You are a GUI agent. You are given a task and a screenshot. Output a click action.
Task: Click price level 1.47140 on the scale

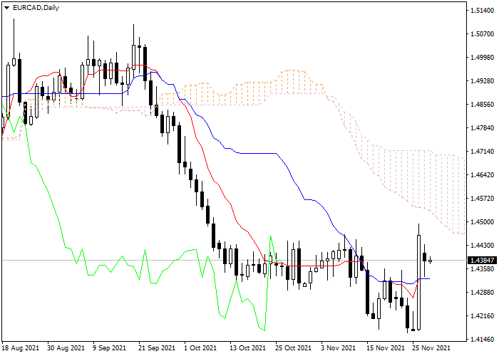coord(483,152)
